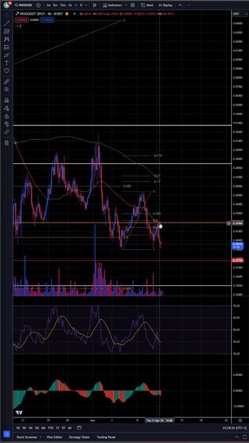The width and height of the screenshot is (249, 443).
Task: Open the heart icons tool
Action: click(x=6, y=71)
